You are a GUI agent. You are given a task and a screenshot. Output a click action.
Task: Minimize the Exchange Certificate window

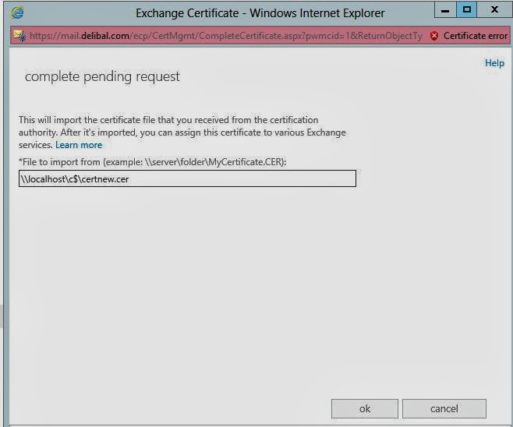click(444, 12)
